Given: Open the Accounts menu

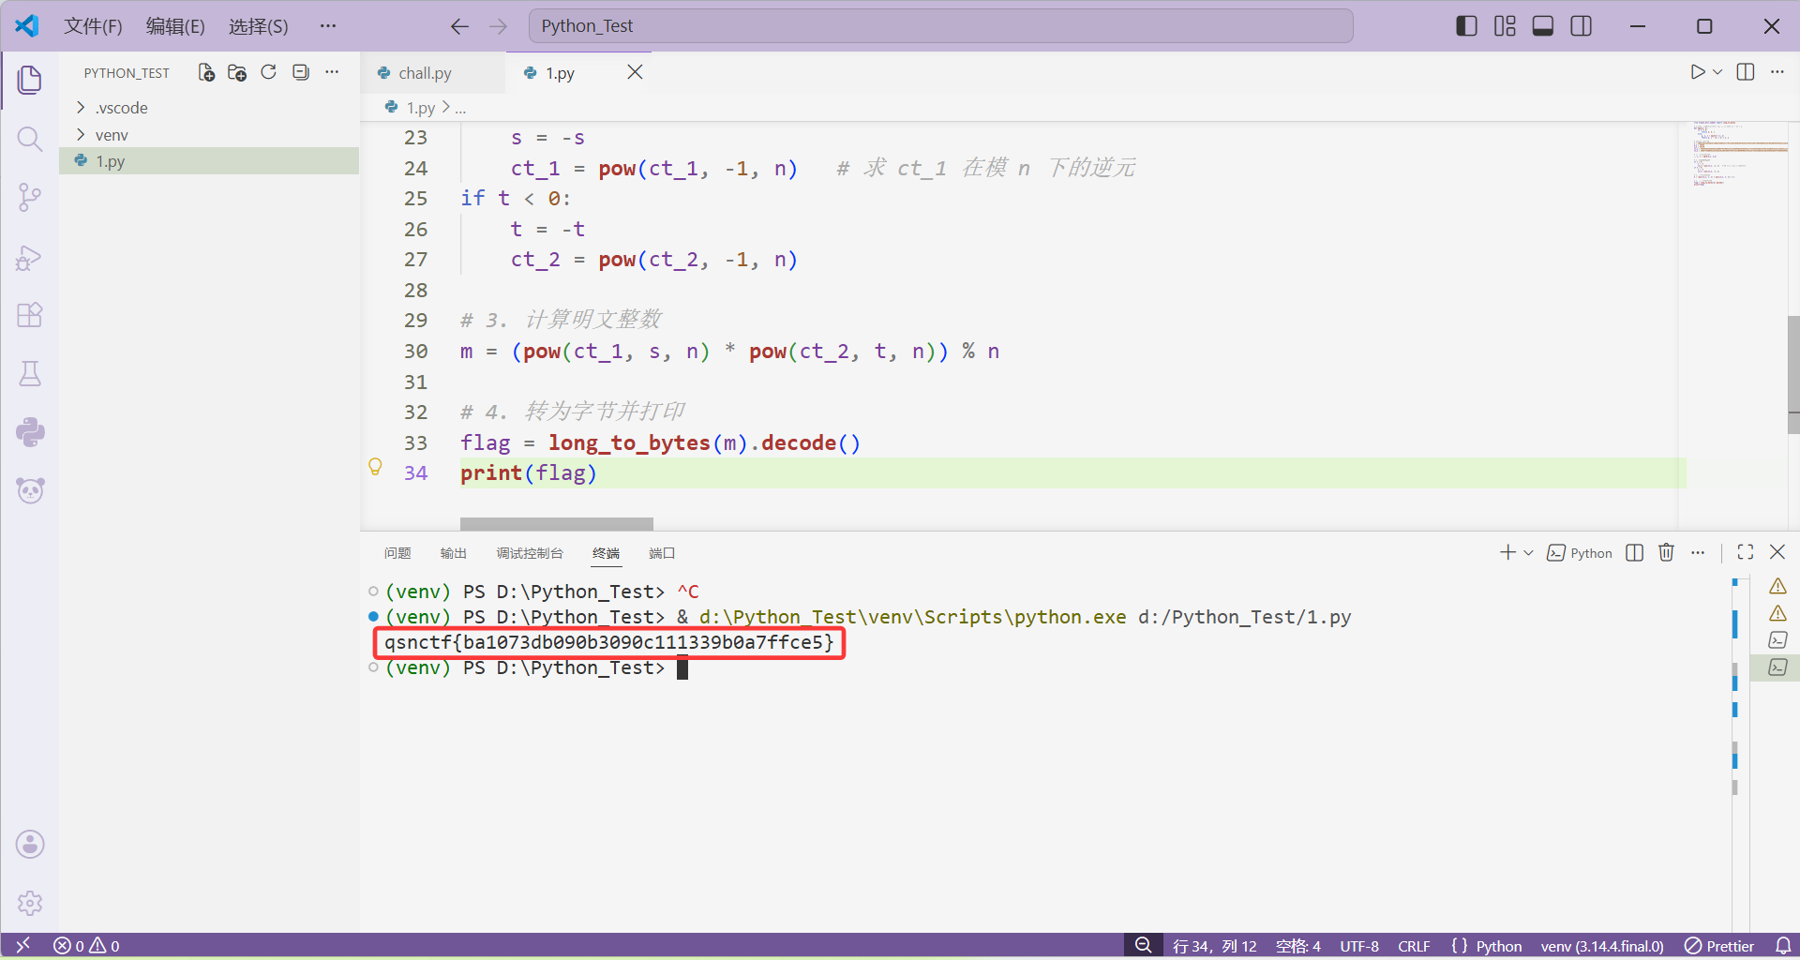Looking at the screenshot, I should (30, 845).
